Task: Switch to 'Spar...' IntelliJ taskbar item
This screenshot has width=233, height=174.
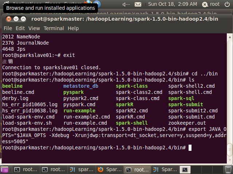Action: [165, 170]
